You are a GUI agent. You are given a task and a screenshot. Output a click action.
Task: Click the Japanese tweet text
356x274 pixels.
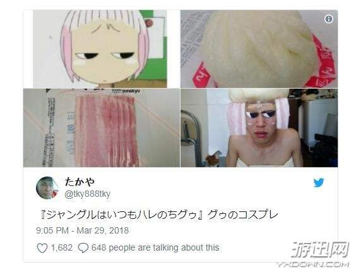159,215
